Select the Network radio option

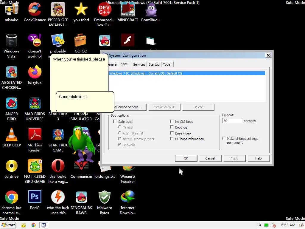pyautogui.click(x=119, y=145)
